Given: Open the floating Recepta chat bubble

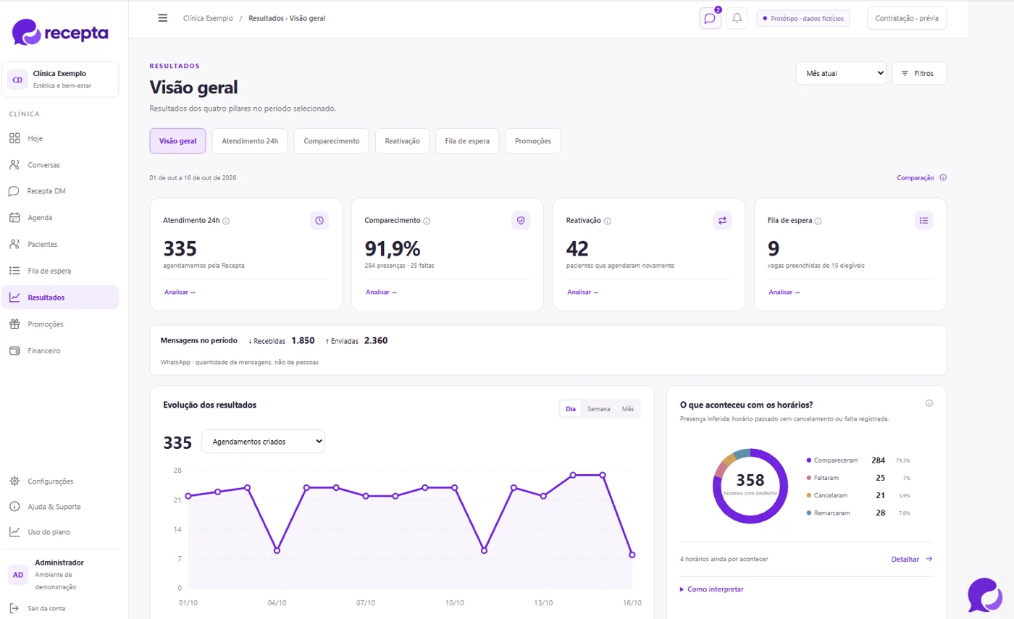Looking at the screenshot, I should tap(985, 594).
